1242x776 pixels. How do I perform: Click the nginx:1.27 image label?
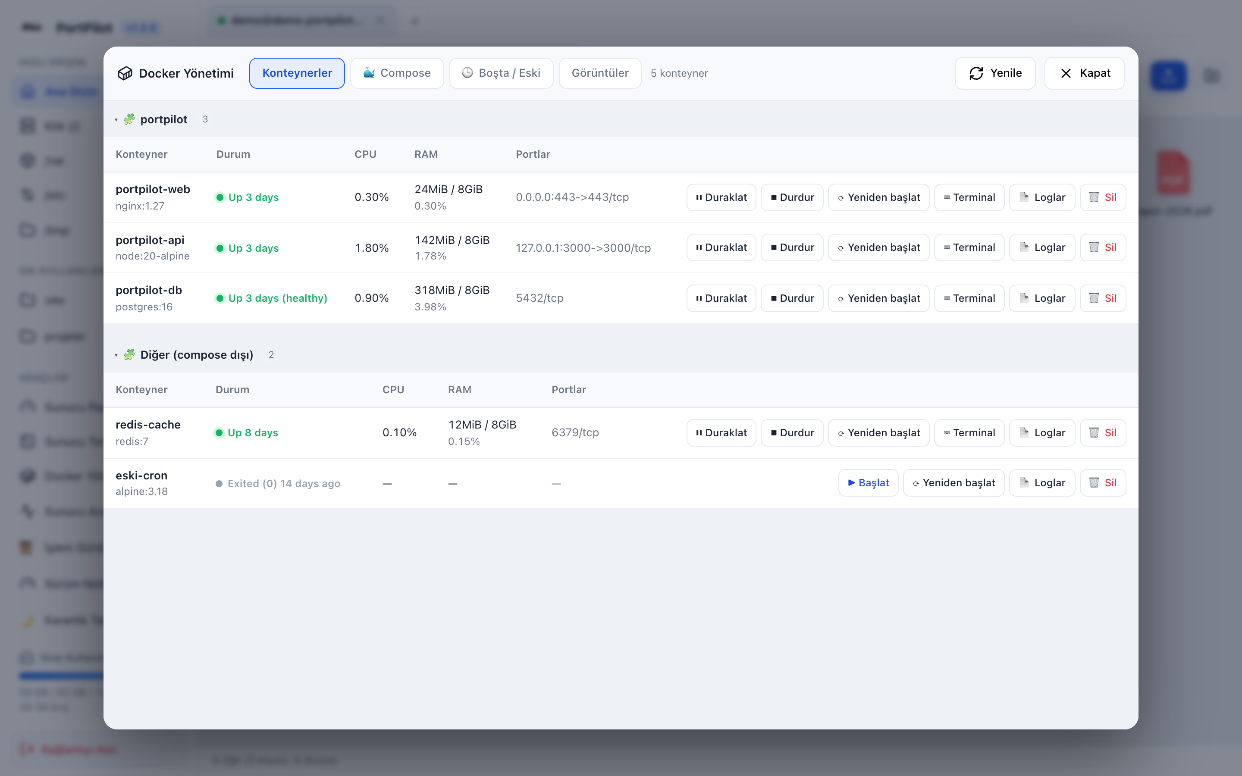tap(140, 206)
